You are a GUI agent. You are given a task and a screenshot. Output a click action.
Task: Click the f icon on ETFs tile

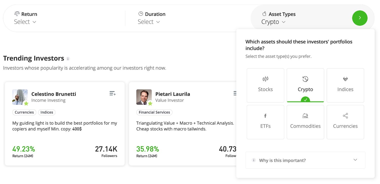coord(265,116)
